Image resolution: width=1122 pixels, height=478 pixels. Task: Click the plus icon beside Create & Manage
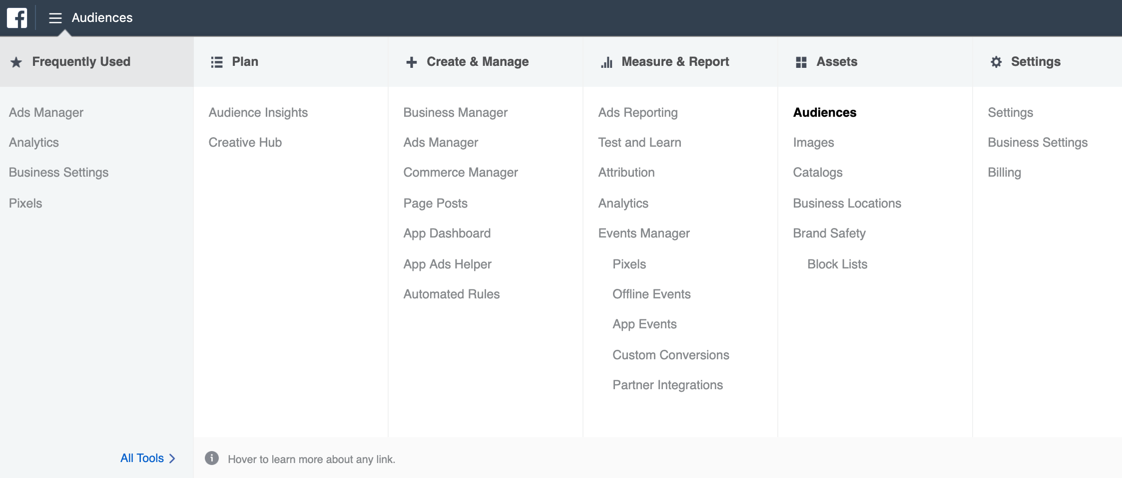click(412, 62)
